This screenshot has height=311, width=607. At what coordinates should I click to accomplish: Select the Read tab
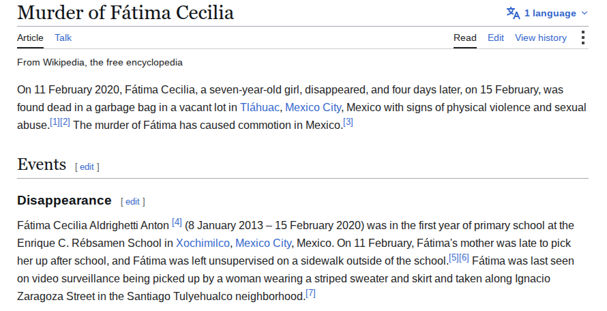[x=465, y=38]
